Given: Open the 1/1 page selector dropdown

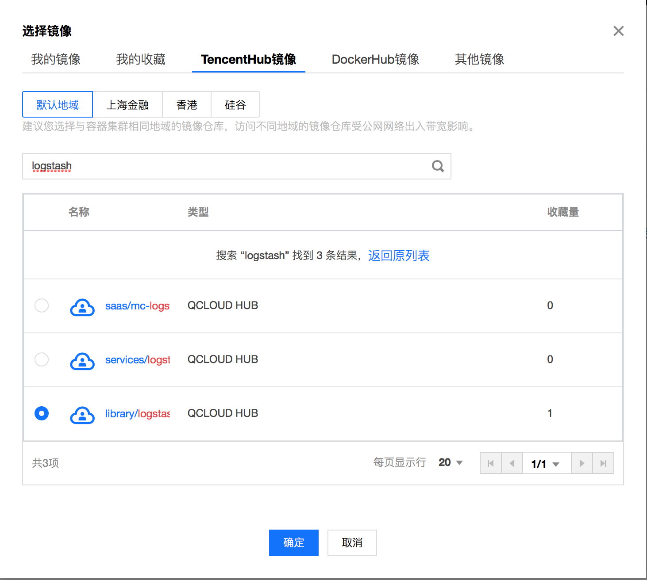Looking at the screenshot, I should pos(546,463).
